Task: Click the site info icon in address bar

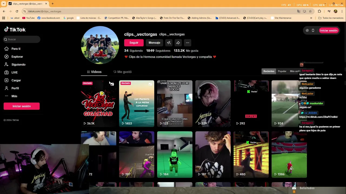Action: click(x=25, y=11)
